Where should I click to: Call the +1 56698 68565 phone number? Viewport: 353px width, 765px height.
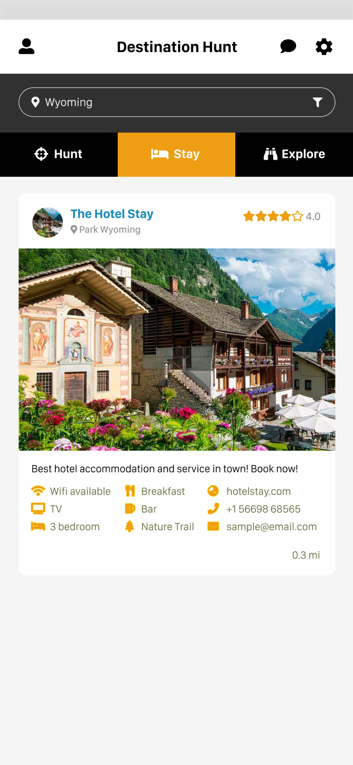pos(263,509)
